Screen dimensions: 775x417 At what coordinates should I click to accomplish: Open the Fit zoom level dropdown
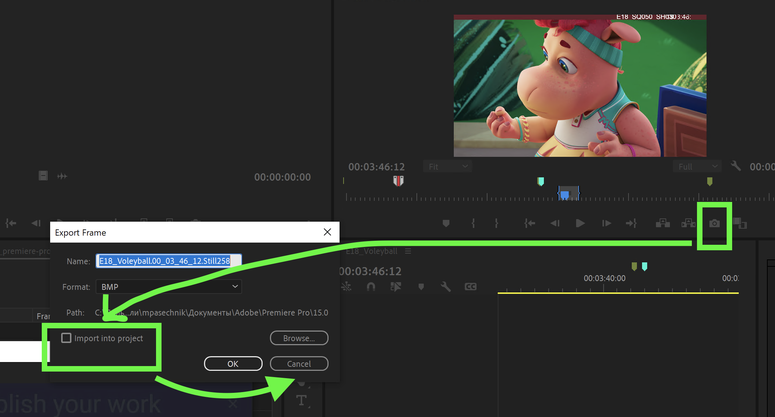[x=448, y=167]
